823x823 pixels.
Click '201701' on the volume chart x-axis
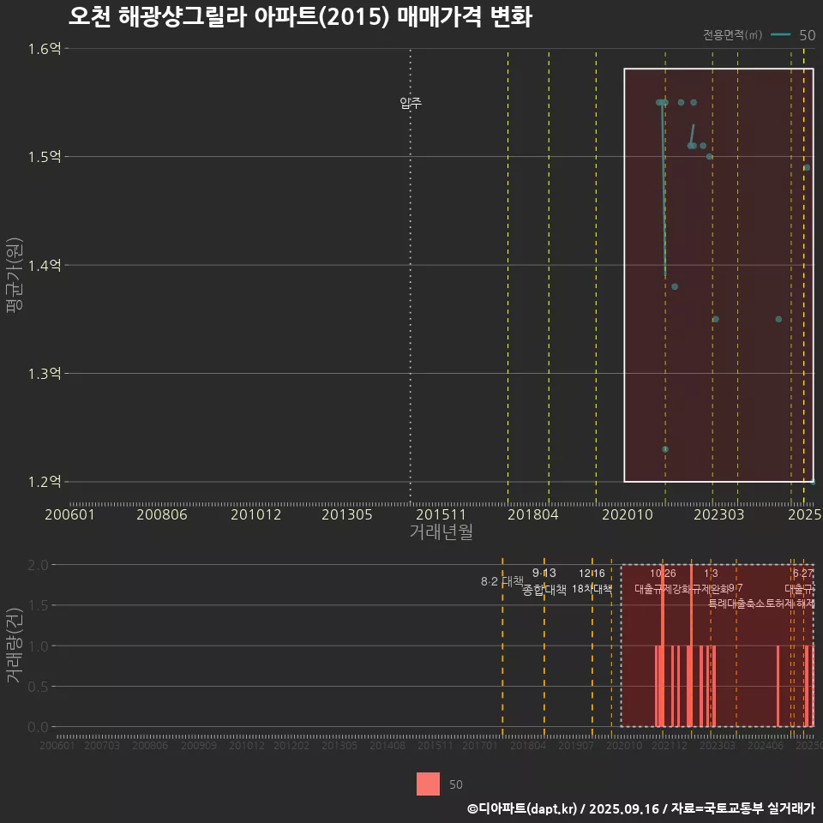pos(480,745)
